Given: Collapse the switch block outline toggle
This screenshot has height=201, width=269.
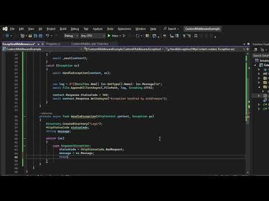Looking at the screenshot, I should tap(25, 138).
